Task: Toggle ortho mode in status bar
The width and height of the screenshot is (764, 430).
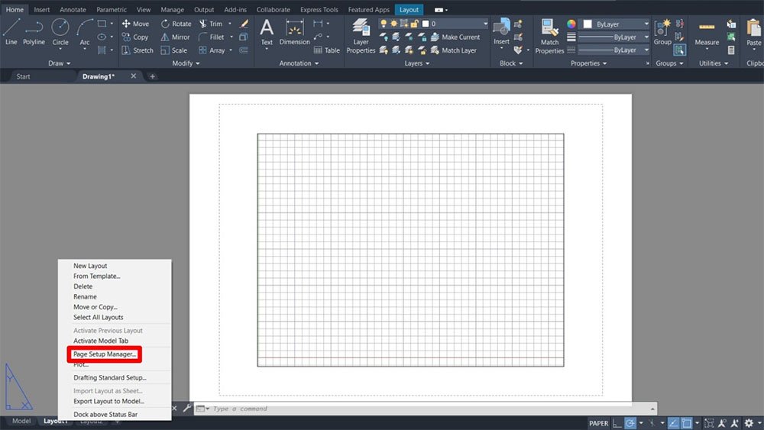Action: click(x=617, y=423)
